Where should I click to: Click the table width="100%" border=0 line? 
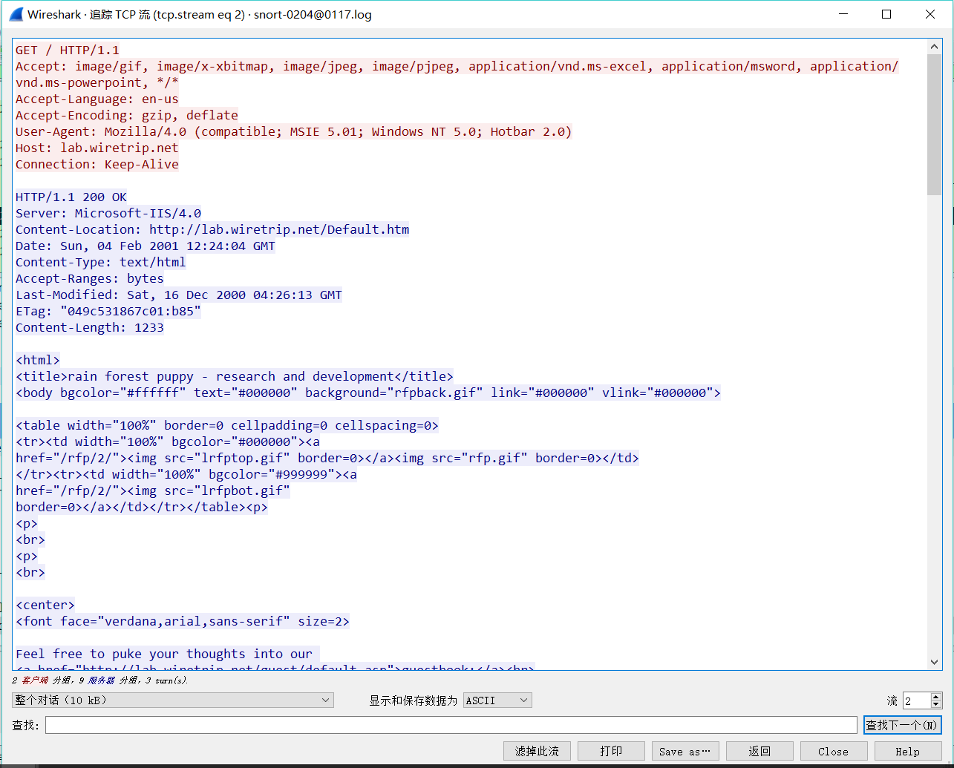point(227,425)
